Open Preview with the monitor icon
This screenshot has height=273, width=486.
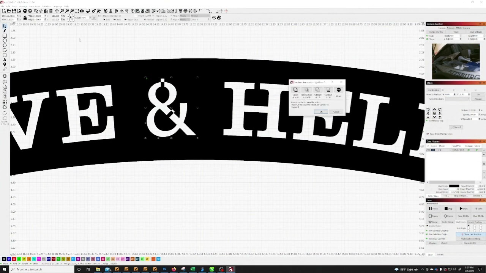pyautogui.click(x=88, y=11)
